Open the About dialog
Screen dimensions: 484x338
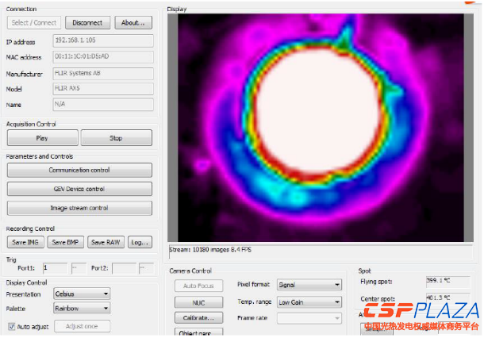[x=133, y=23]
